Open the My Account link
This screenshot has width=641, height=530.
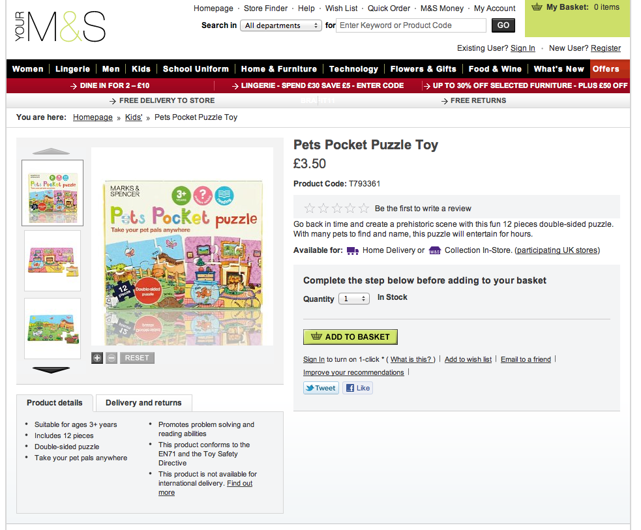click(495, 8)
